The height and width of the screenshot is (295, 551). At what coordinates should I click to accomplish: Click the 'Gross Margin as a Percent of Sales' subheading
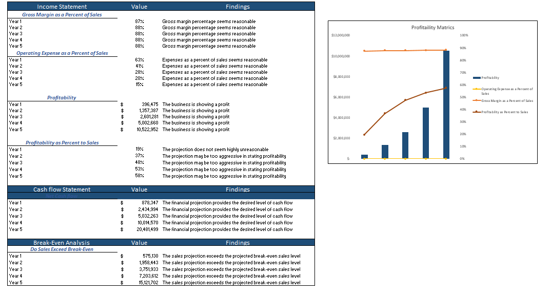point(62,14)
